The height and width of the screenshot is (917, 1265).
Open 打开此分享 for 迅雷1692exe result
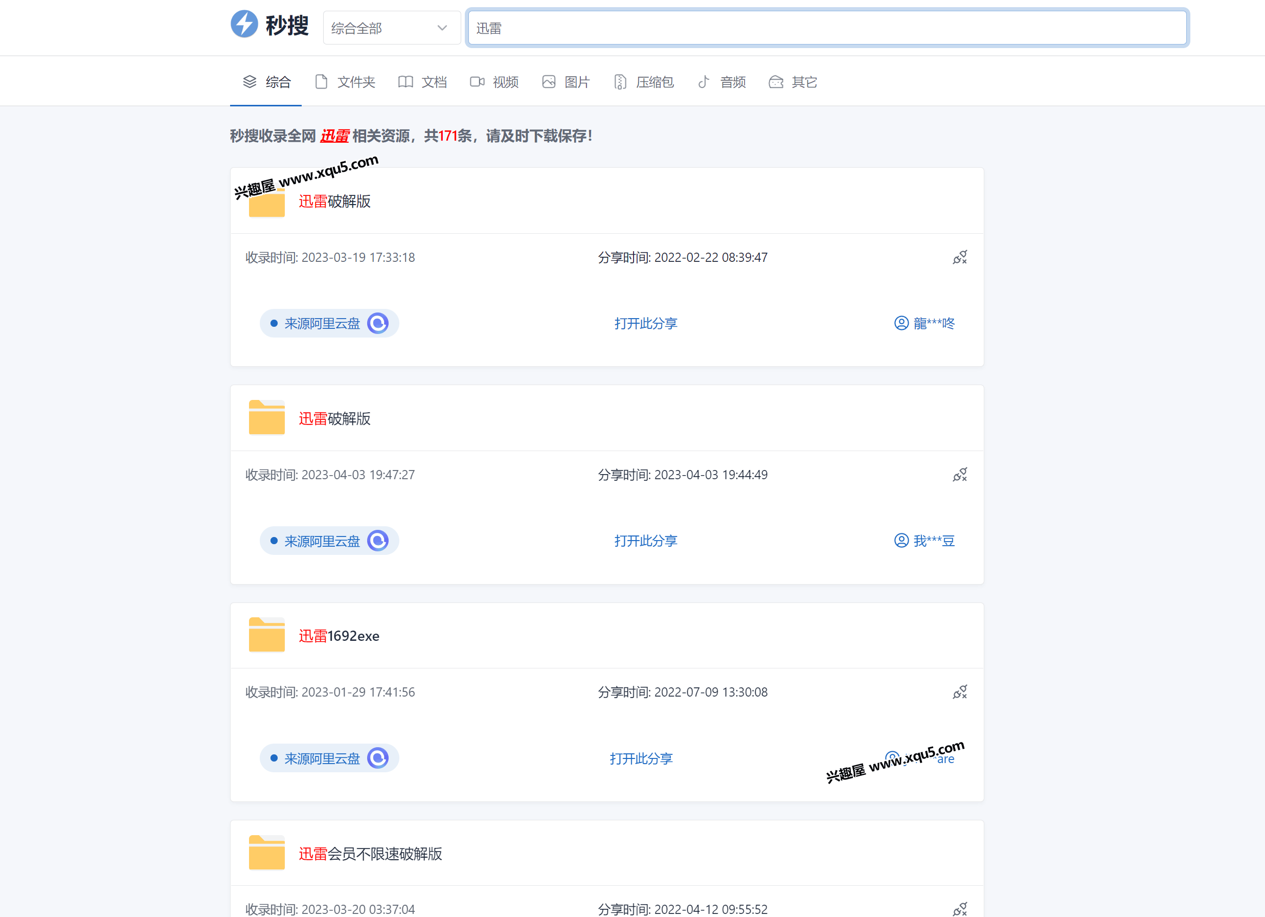coord(641,758)
